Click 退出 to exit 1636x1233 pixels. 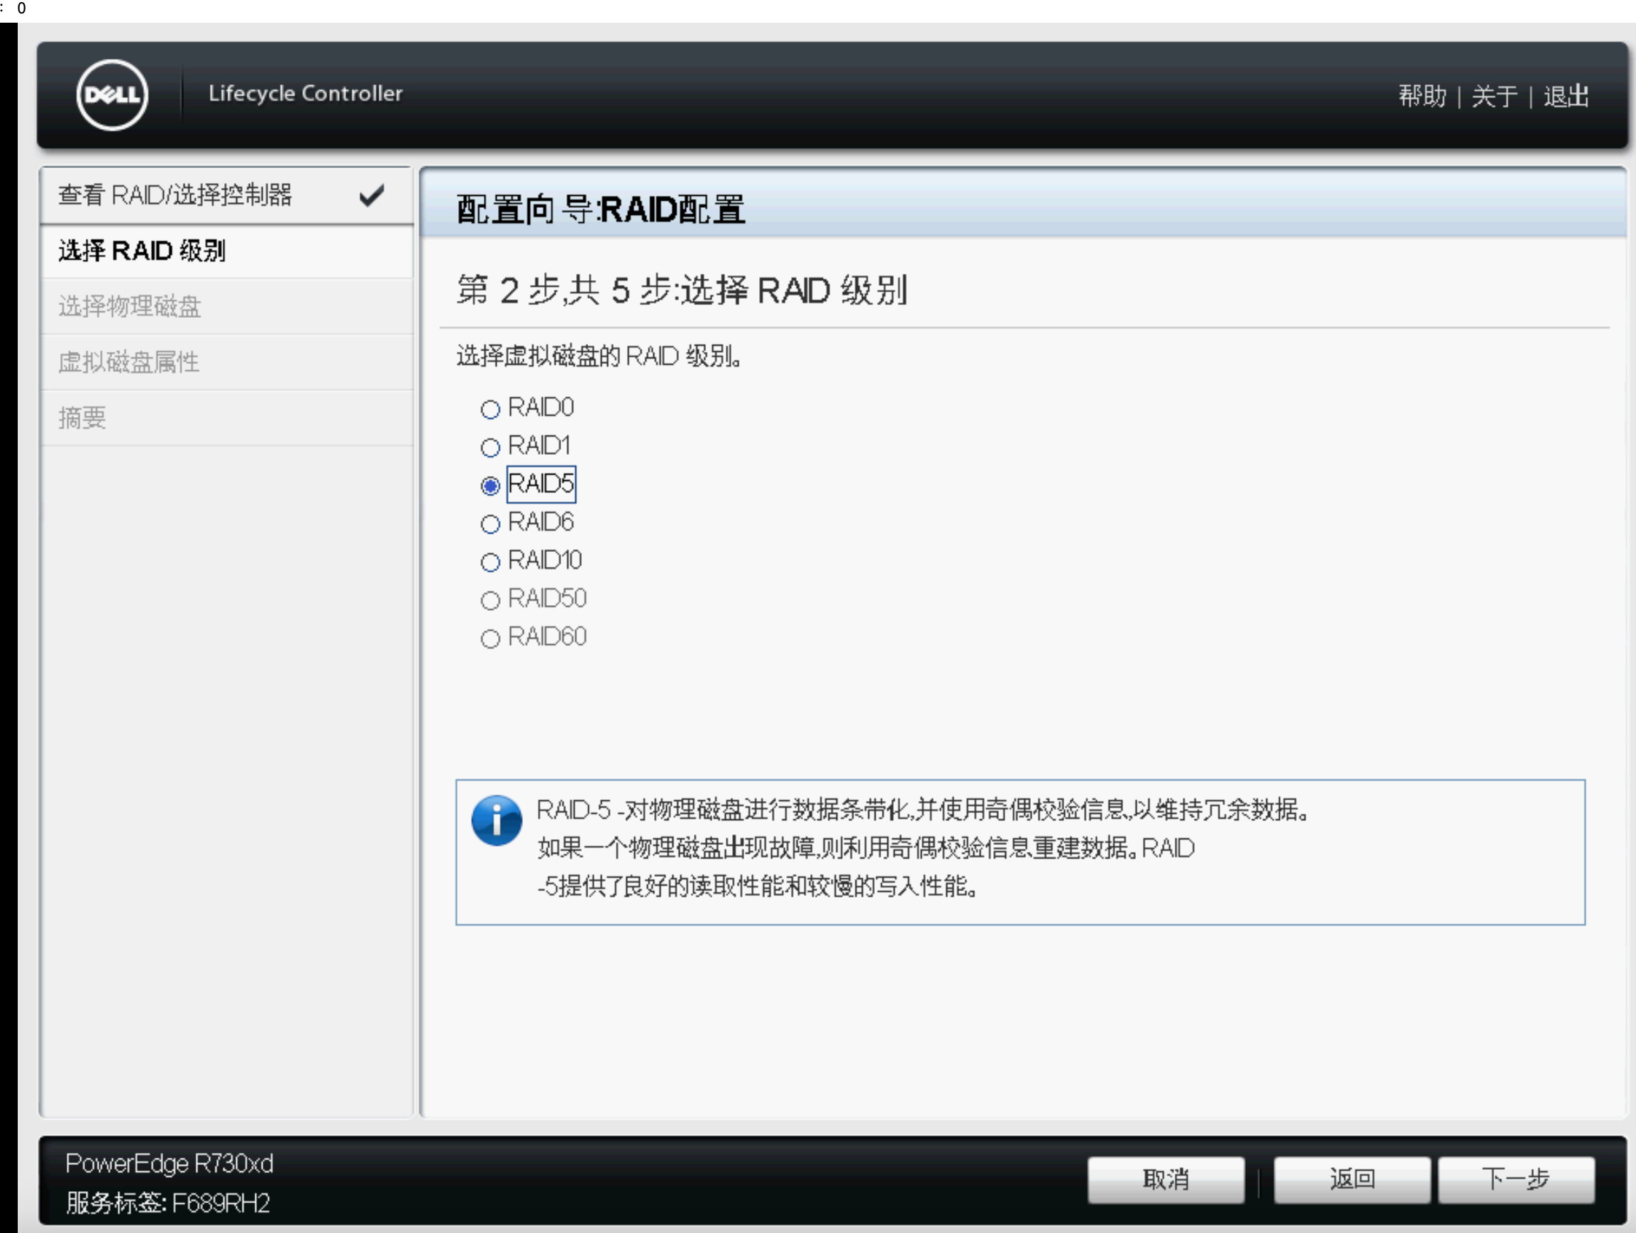[1566, 96]
